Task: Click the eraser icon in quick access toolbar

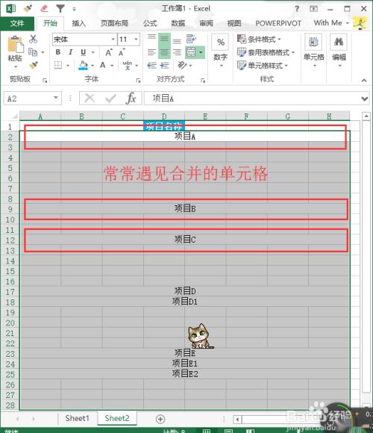Action: click(x=44, y=8)
